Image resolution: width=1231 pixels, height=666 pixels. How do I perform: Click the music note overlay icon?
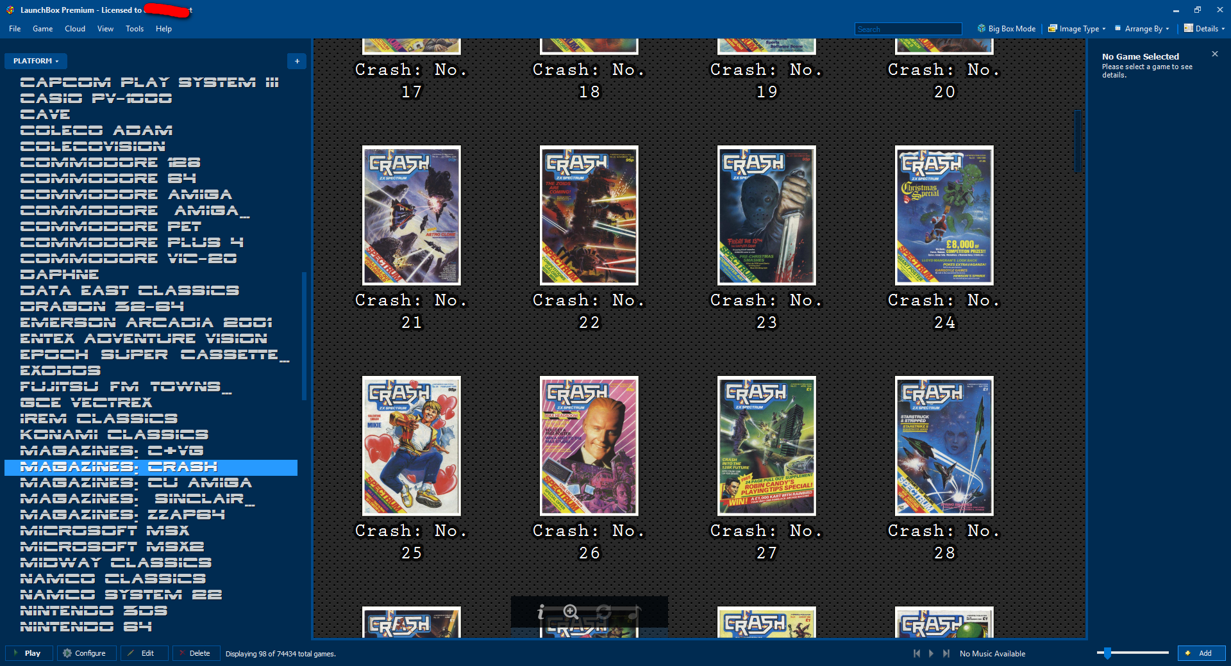pos(634,612)
